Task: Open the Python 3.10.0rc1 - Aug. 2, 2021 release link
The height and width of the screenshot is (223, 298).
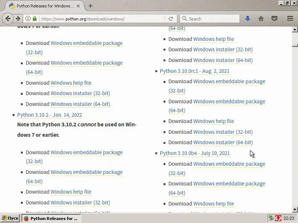Action: point(194,71)
